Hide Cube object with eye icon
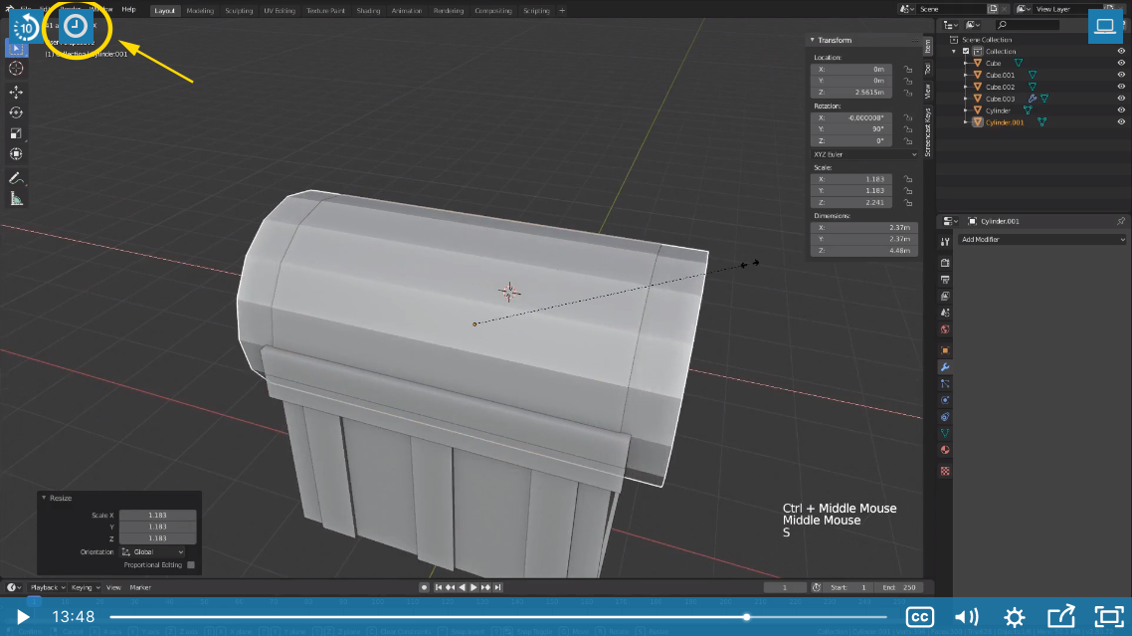 pyautogui.click(x=1121, y=63)
